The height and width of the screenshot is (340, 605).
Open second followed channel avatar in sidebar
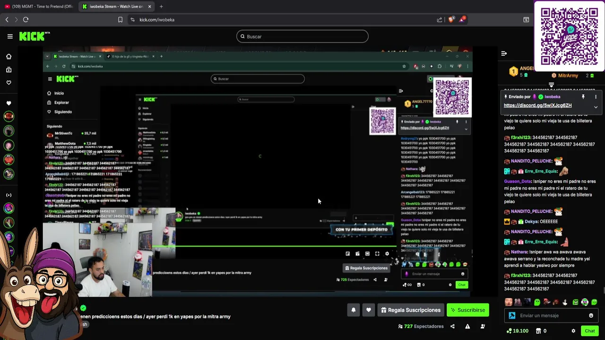pos(9,131)
